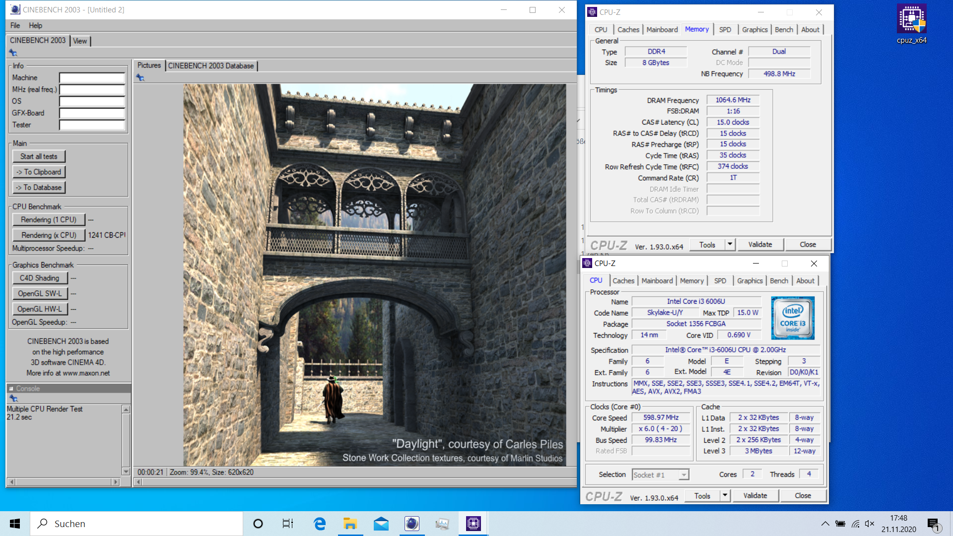Viewport: 953px width, 536px height.
Task: Open Task View on the taskbar
Action: (x=288, y=524)
